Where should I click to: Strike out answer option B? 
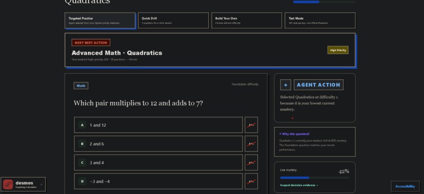[x=251, y=144]
